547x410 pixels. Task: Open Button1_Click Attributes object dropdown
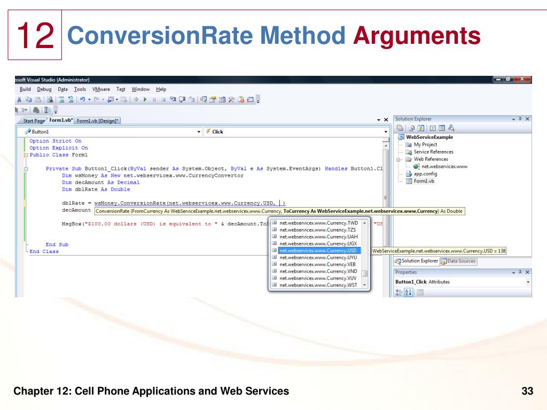[x=528, y=282]
